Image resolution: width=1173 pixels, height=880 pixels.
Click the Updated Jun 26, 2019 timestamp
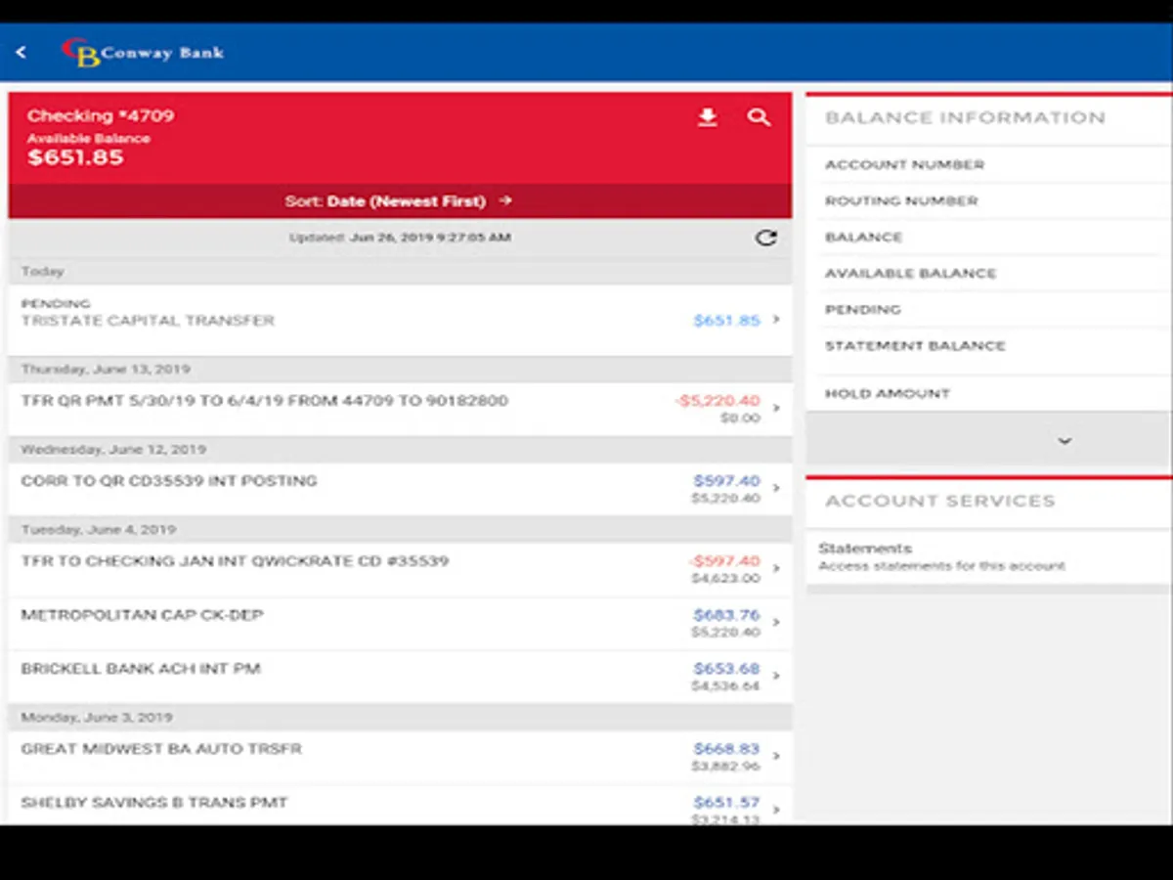(400, 238)
